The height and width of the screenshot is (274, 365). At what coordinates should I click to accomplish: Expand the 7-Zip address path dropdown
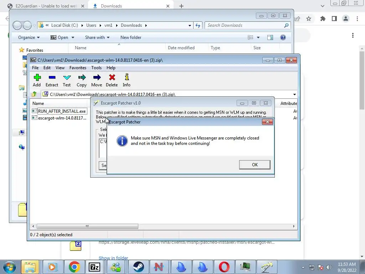(x=294, y=94)
